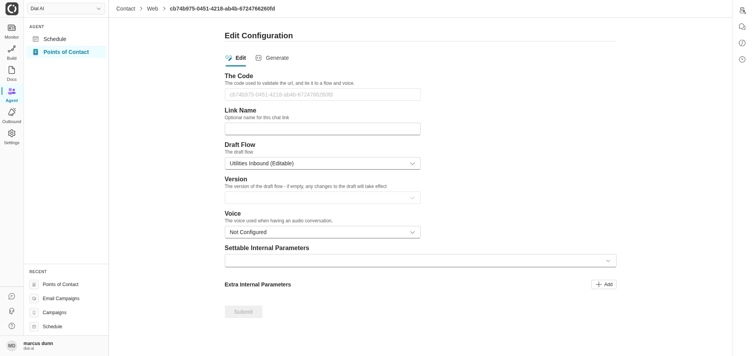Click the Schedule calendar icon in Agent menu
The image size is (752, 356).
point(36,39)
